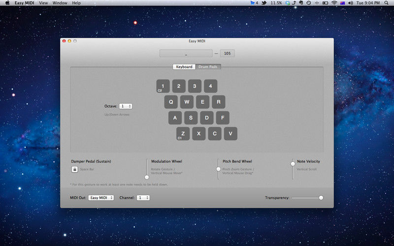Open the View menu
The height and width of the screenshot is (246, 394).
[43, 3]
